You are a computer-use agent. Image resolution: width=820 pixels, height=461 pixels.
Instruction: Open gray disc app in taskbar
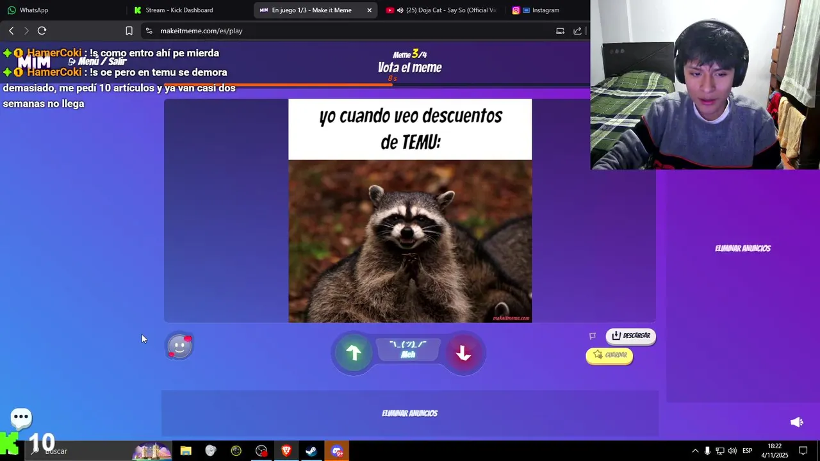211,451
